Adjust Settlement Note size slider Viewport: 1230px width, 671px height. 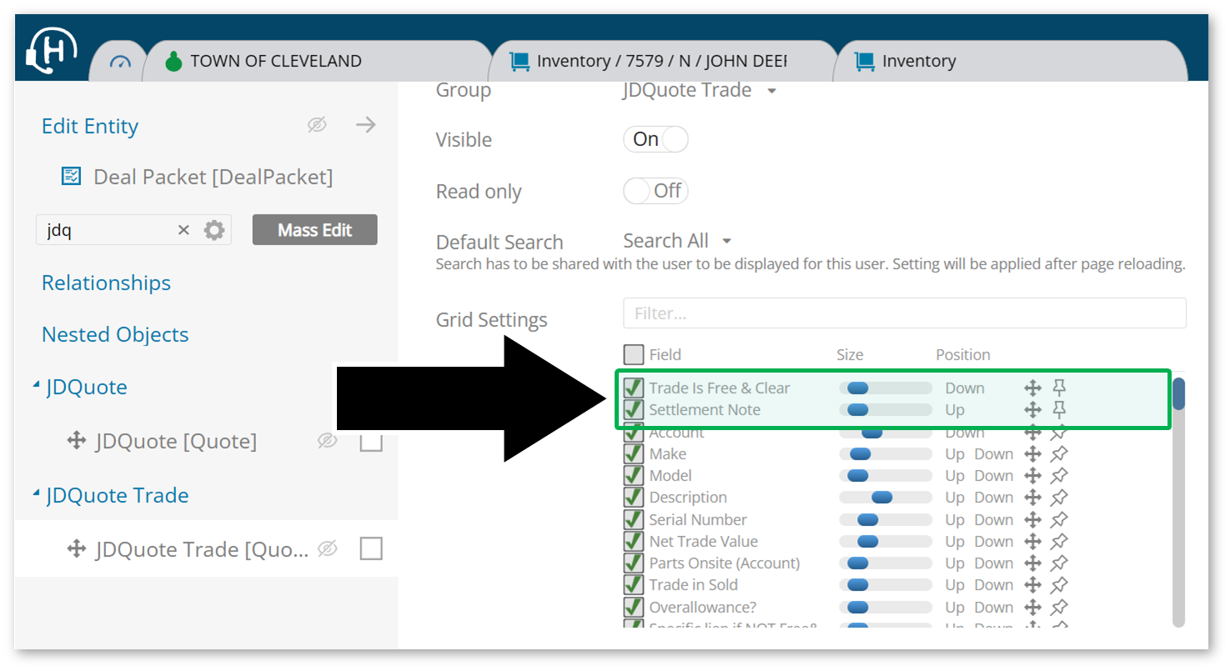pyautogui.click(x=886, y=409)
